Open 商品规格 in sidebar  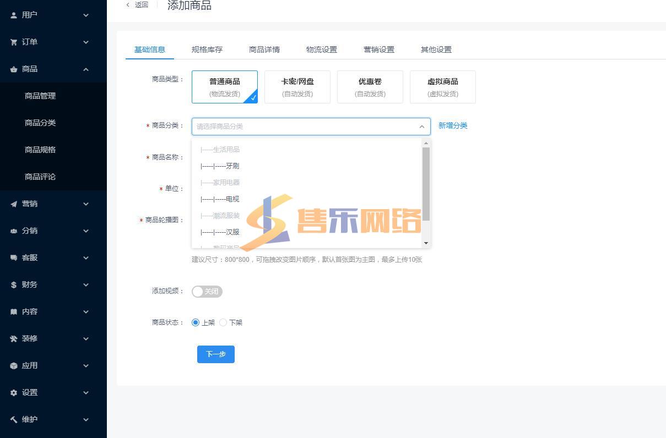point(40,150)
